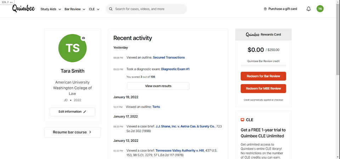Click the gift card icon

pyautogui.click(x=265, y=9)
